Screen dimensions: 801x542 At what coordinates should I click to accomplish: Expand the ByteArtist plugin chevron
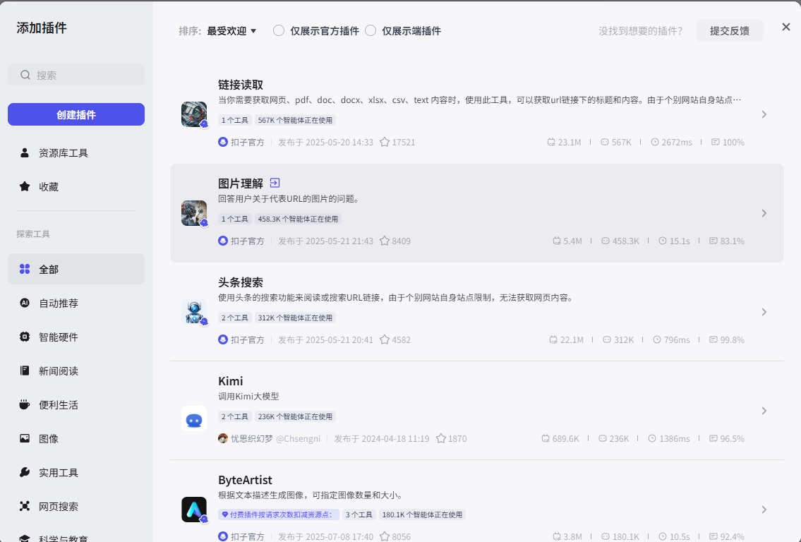[764, 510]
